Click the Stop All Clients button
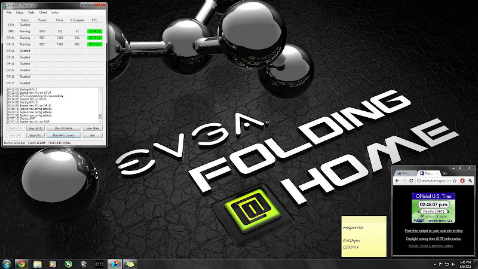The width and height of the screenshot is (478, 269). [64, 128]
